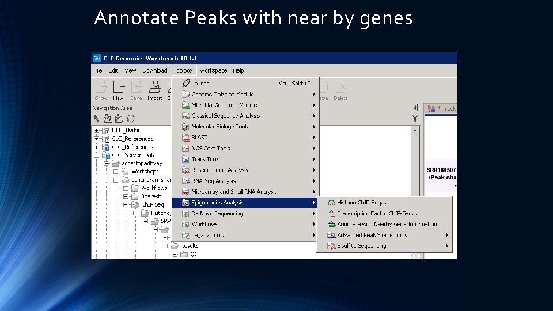Collapse the ChIP Seq folder node

click(x=126, y=204)
